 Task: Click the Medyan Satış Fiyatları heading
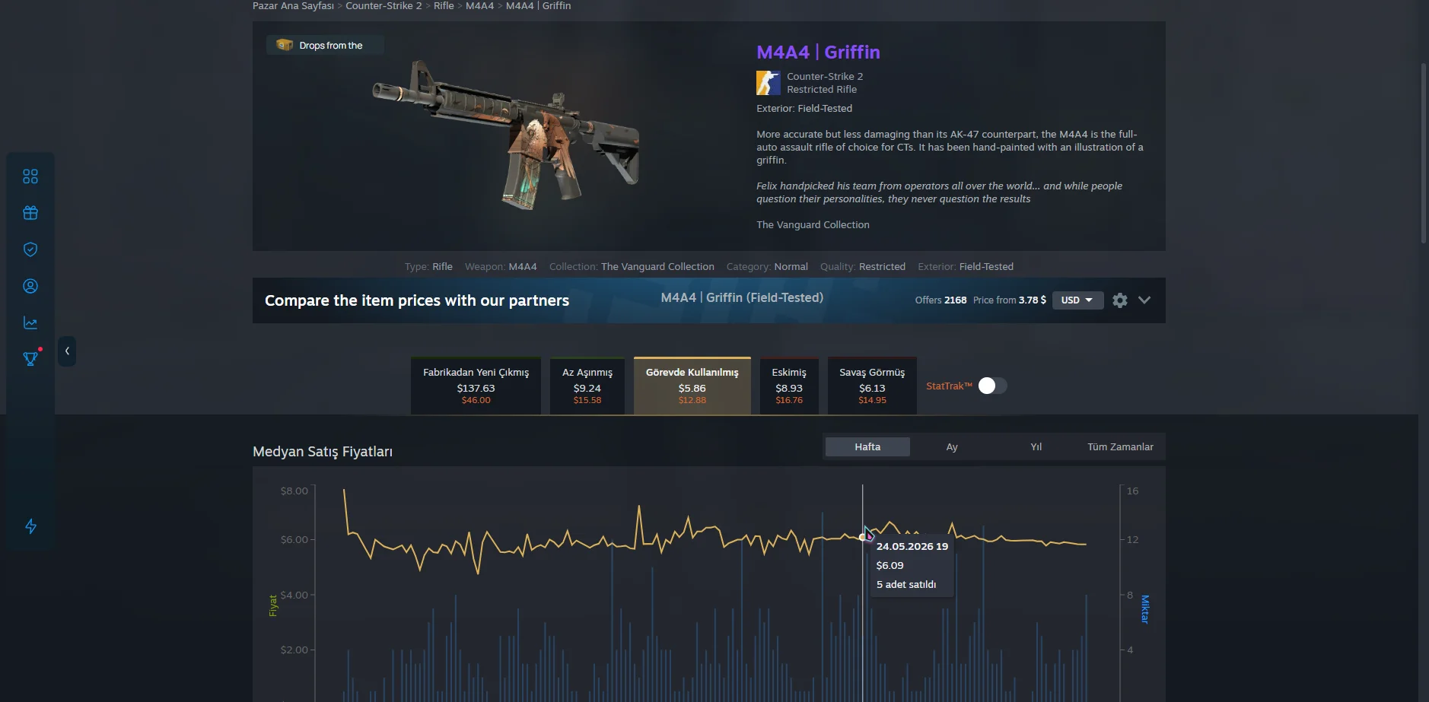point(323,452)
